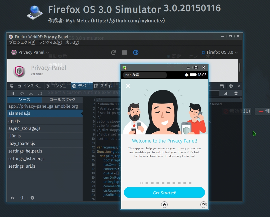
Task: Close the devtools toolbox
Action: (x=239, y=86)
